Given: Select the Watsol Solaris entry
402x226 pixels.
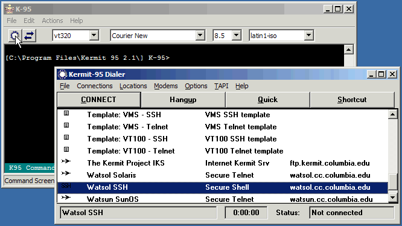Looking at the screenshot, I should click(223, 175).
